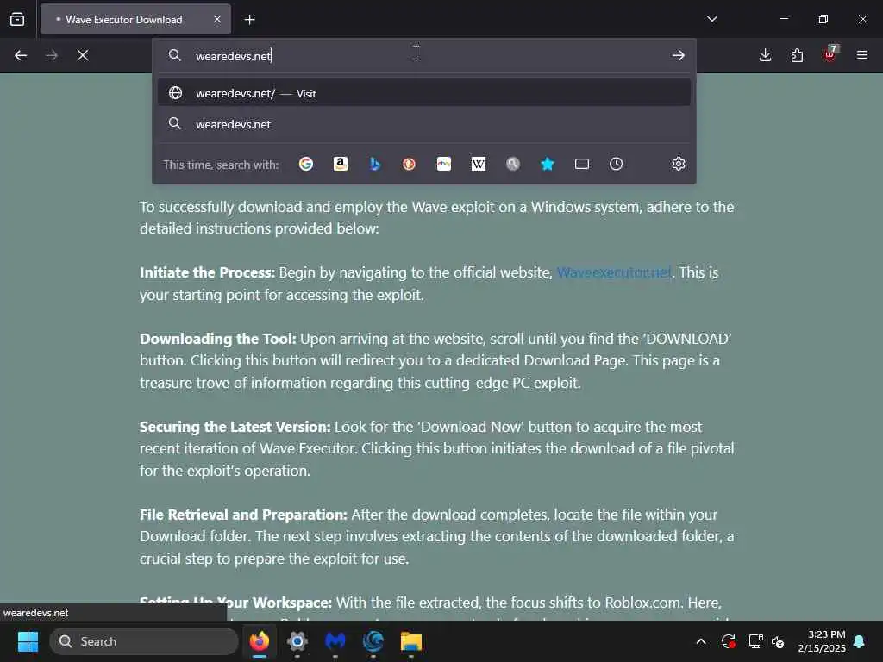Stop loading the current page
The image size is (883, 662).
click(83, 55)
